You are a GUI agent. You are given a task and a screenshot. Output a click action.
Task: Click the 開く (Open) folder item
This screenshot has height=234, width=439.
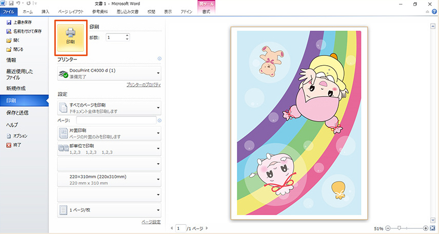pyautogui.click(x=16, y=40)
